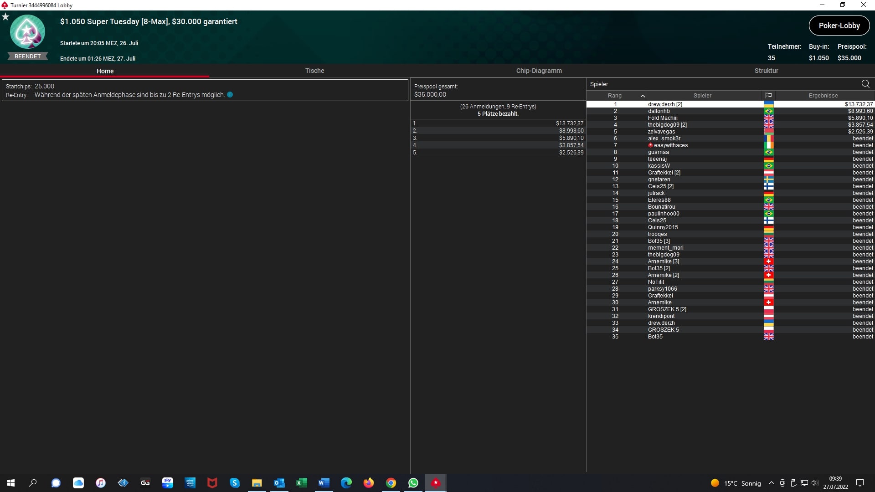The image size is (875, 492).
Task: Click the Poker-Lobby button
Action: [x=839, y=26]
